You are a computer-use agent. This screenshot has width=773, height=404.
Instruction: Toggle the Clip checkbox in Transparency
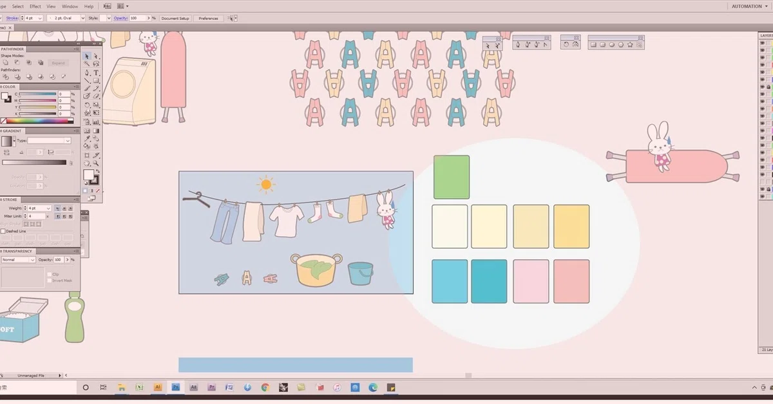[50, 275]
